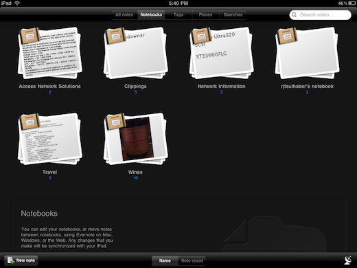This screenshot has width=357, height=268.
Task: Open the Wines notebook stack
Action: (136, 139)
